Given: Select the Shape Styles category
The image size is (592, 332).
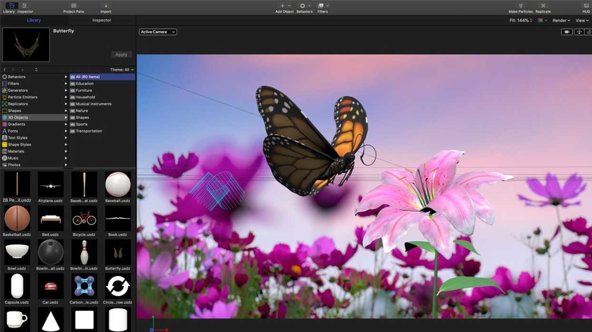Looking at the screenshot, I should pyautogui.click(x=35, y=145).
